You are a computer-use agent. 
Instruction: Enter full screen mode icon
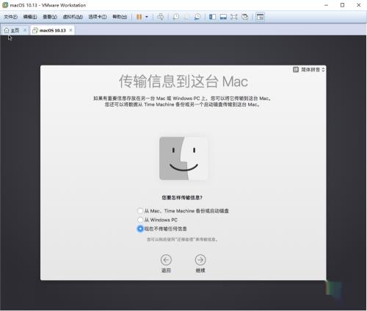pyautogui.click(x=234, y=17)
